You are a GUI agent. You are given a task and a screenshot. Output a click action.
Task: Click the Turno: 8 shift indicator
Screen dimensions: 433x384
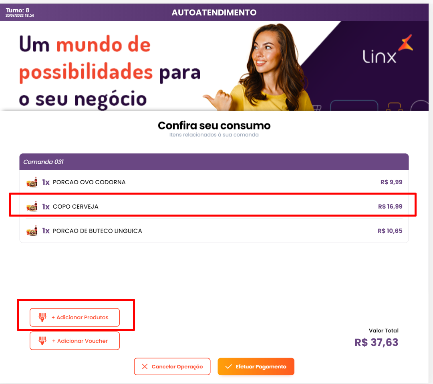pos(17,10)
